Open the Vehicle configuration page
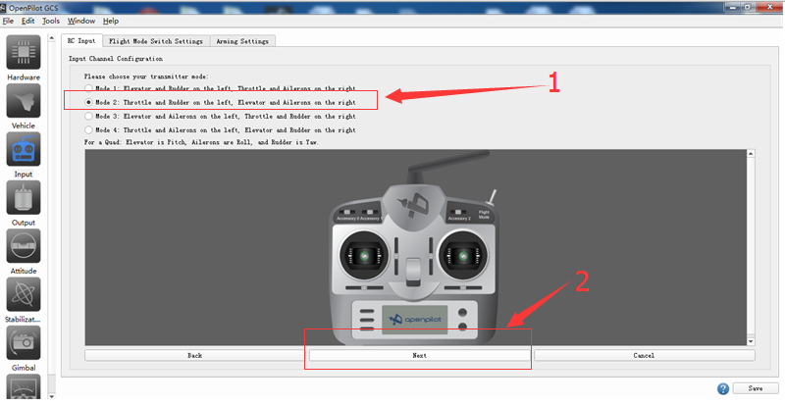 click(24, 101)
